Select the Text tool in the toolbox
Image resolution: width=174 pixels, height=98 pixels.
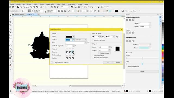(10, 45)
